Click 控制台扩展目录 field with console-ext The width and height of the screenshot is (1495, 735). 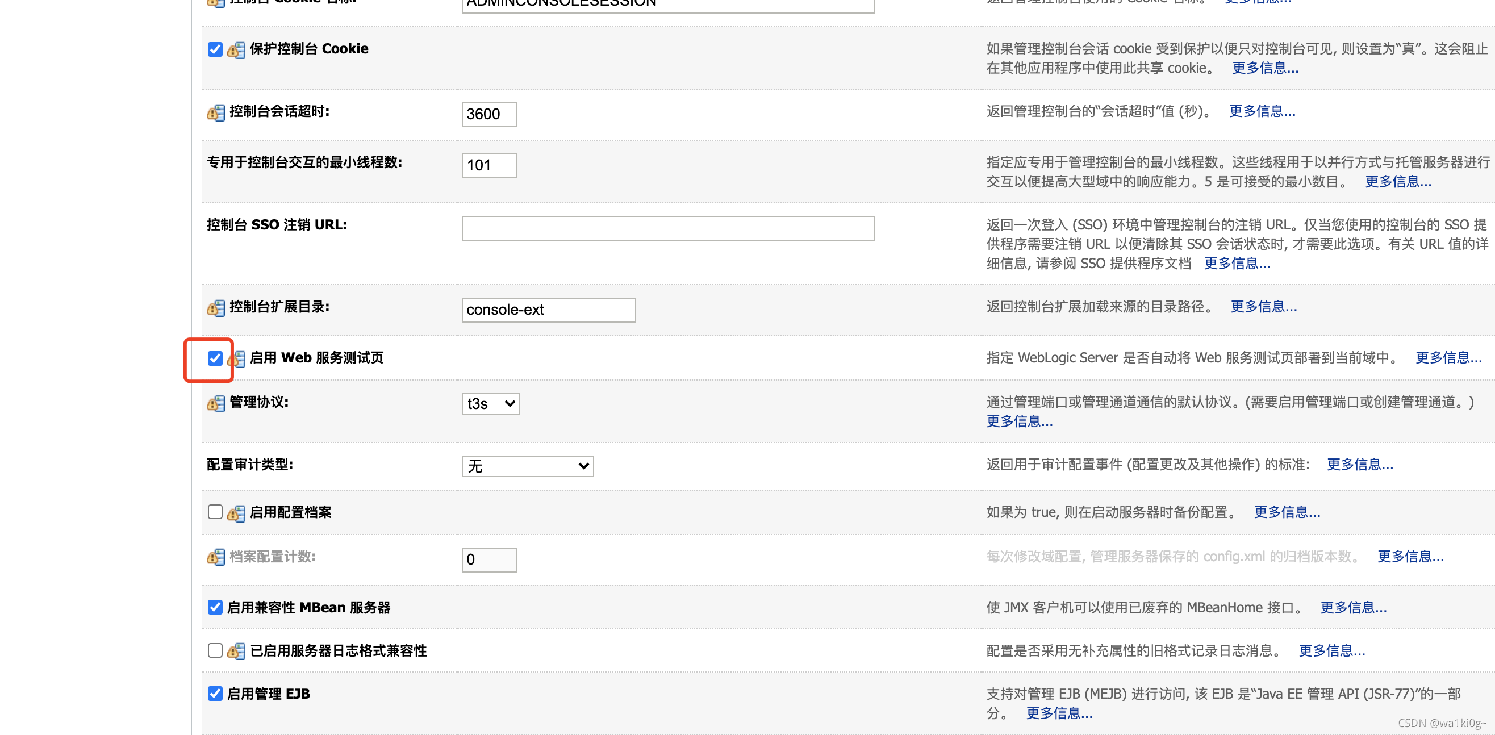tap(549, 310)
